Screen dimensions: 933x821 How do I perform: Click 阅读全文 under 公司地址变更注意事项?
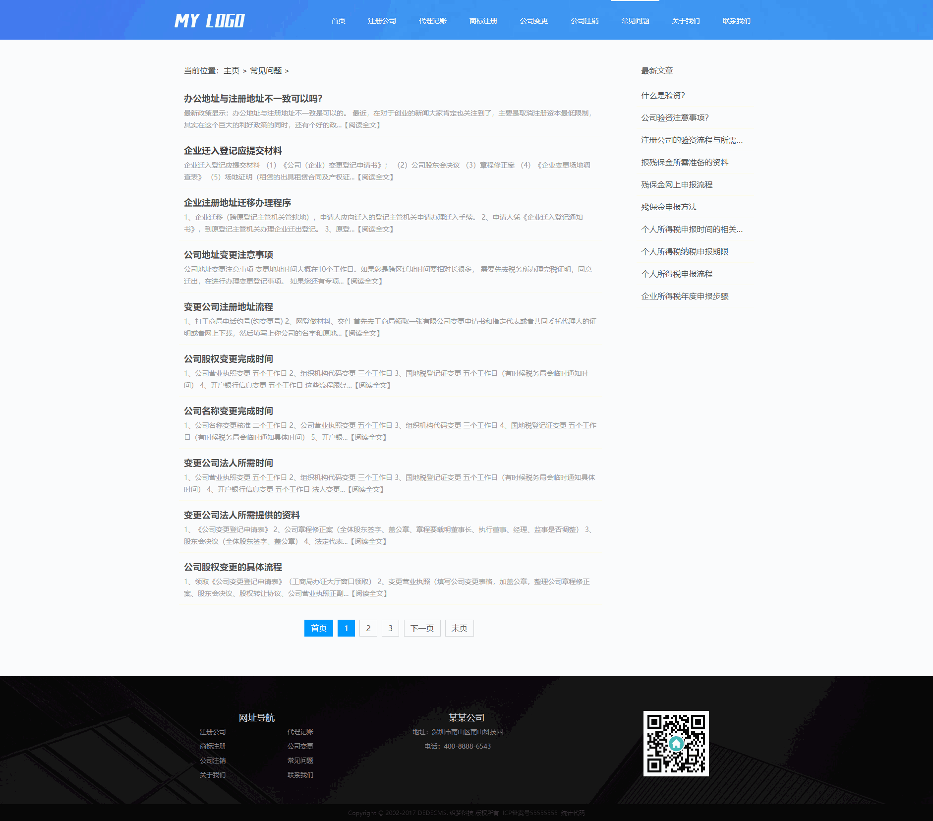click(364, 281)
